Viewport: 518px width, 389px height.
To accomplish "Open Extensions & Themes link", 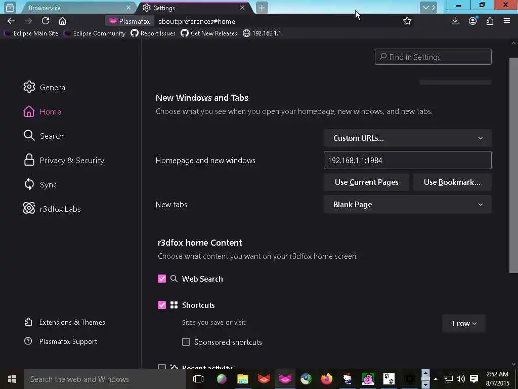I will (65, 322).
